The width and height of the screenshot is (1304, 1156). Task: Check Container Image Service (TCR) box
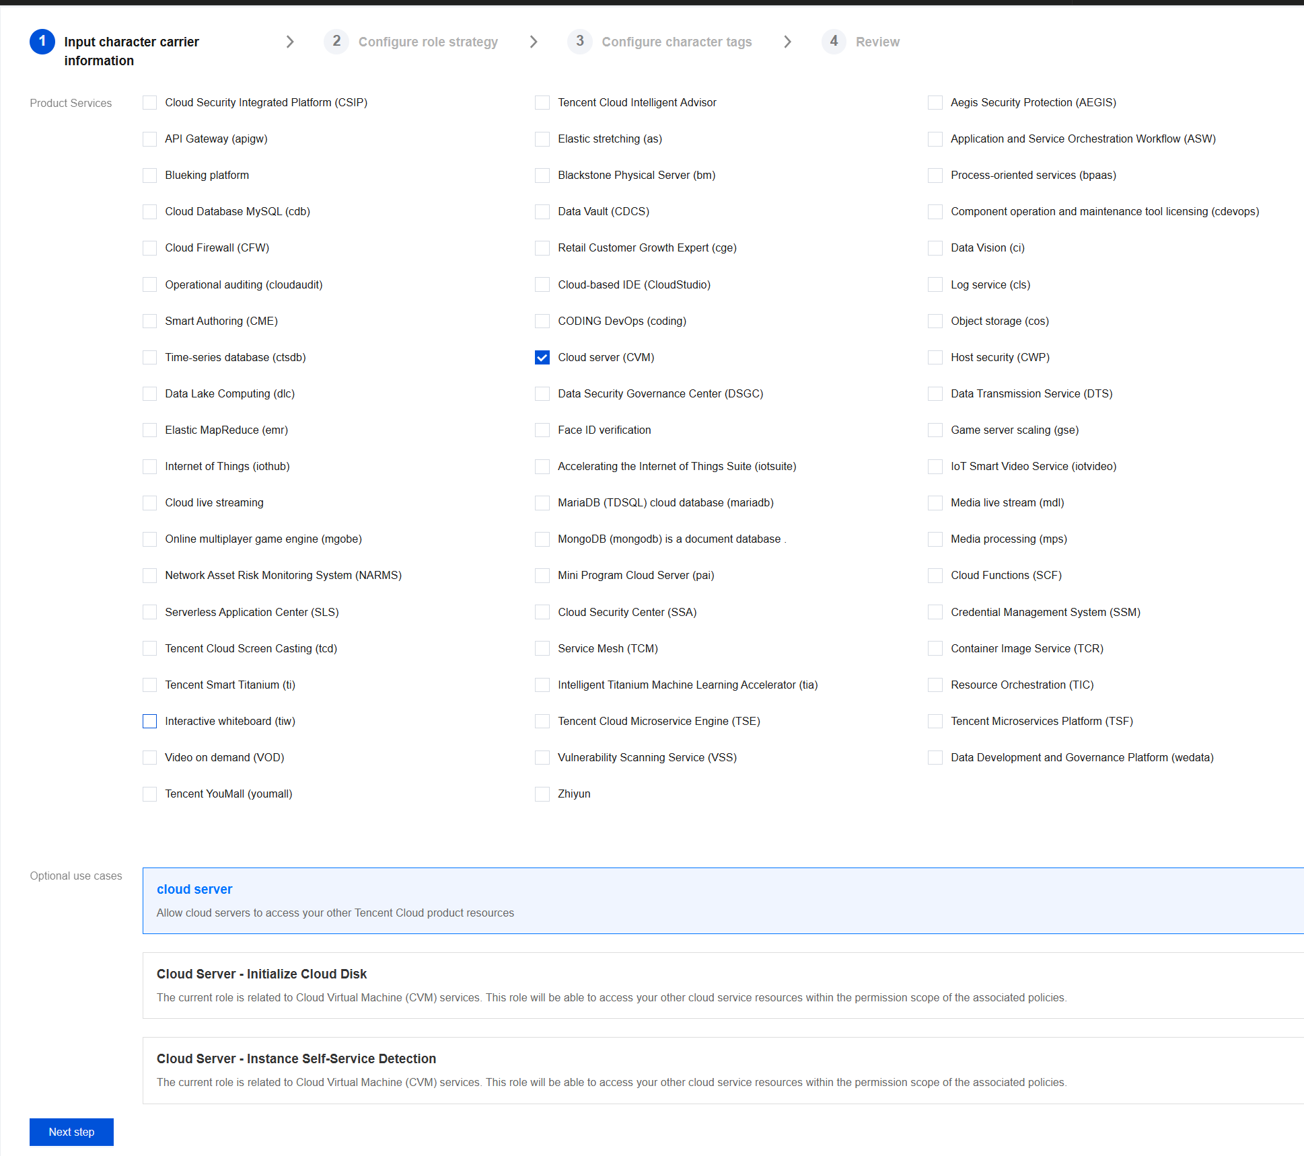coord(935,649)
